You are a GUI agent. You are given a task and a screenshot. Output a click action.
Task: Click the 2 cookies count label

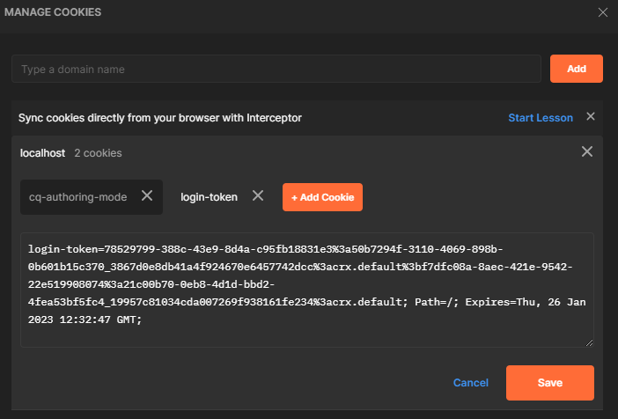click(98, 153)
